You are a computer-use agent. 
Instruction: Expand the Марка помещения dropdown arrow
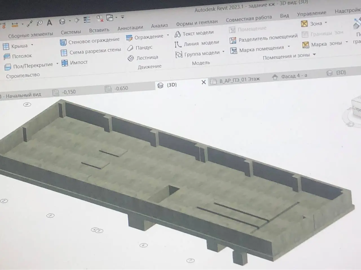point(289,46)
